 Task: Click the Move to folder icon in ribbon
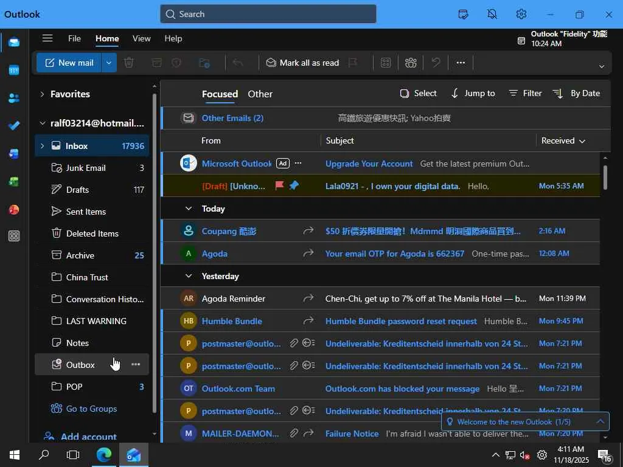pos(204,63)
